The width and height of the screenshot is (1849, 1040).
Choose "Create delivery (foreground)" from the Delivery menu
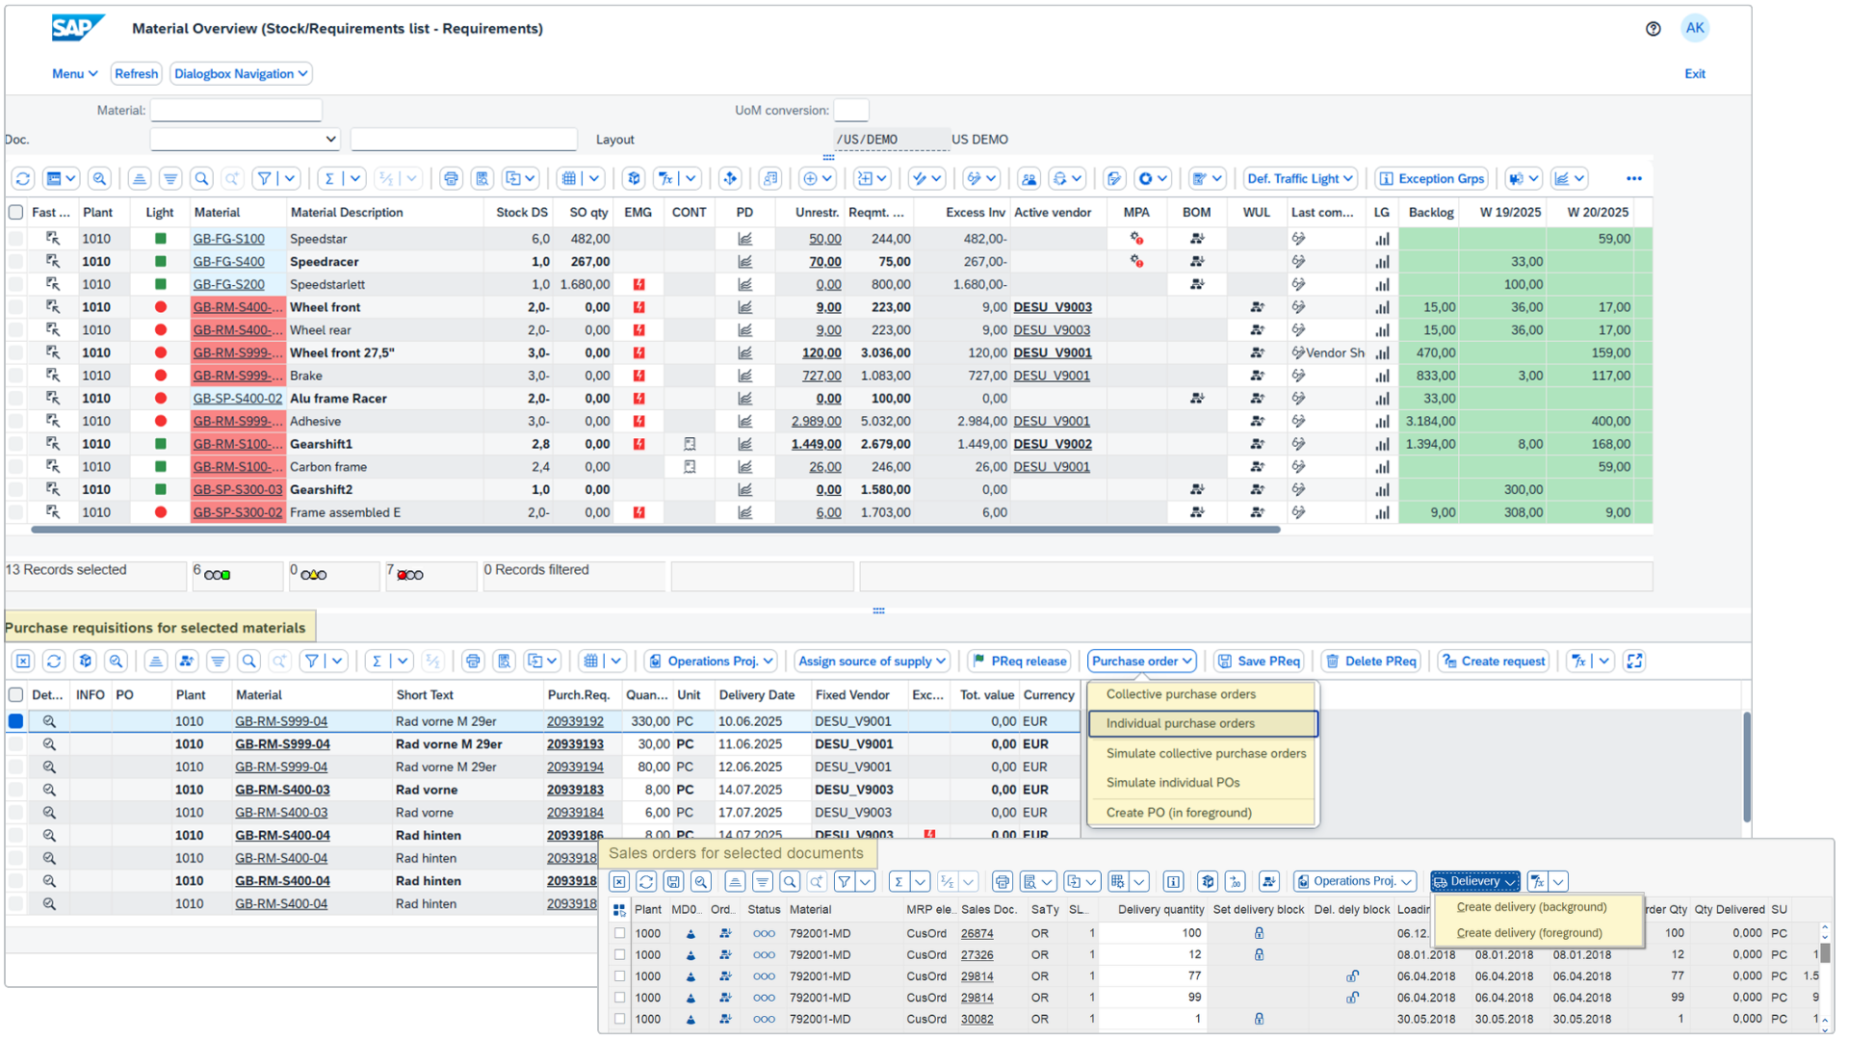click(x=1531, y=932)
